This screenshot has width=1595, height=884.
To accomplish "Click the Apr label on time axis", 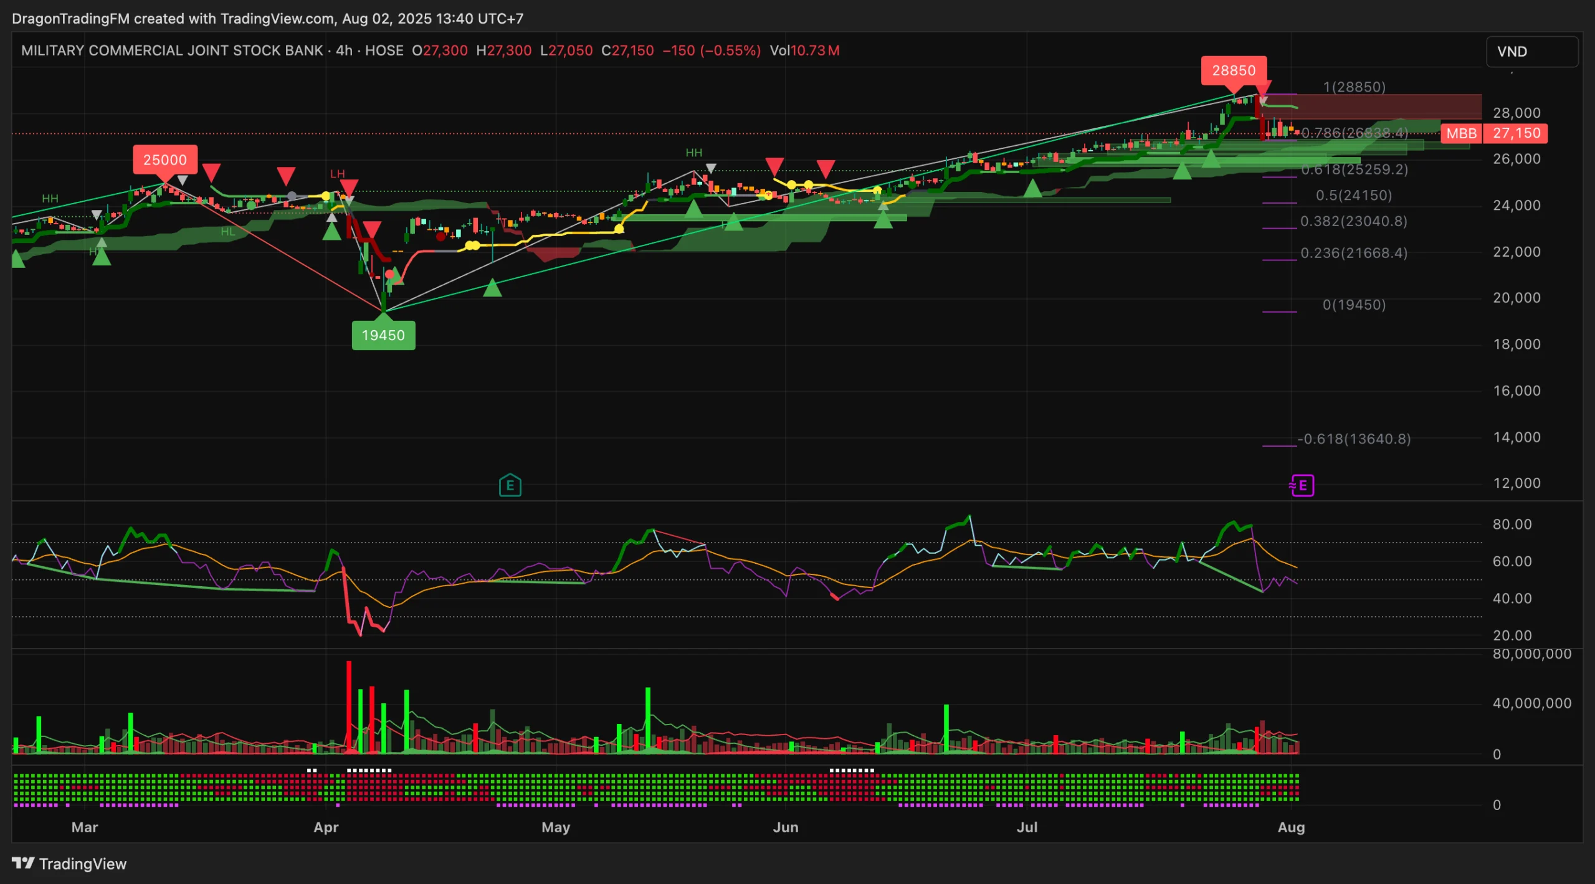I will tap(326, 827).
